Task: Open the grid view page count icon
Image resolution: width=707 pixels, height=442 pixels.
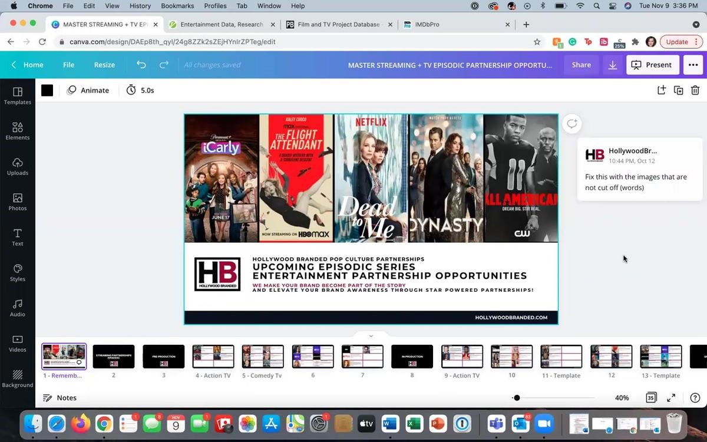Action: tap(651, 398)
